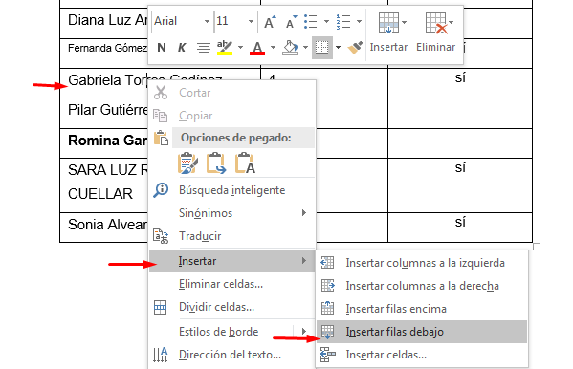Click the Insertar button in mini toolbar
The image size is (573, 369).
388,33
